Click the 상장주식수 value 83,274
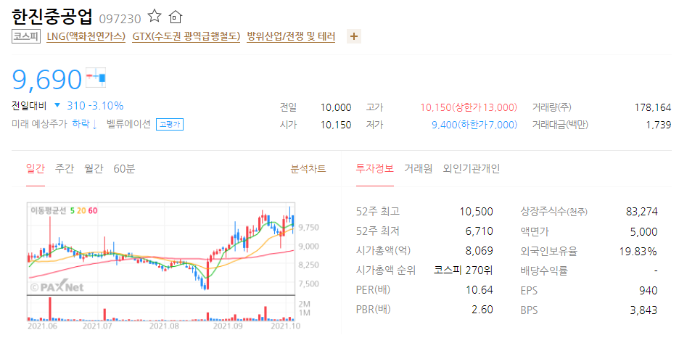The width and height of the screenshot is (679, 343). [641, 212]
